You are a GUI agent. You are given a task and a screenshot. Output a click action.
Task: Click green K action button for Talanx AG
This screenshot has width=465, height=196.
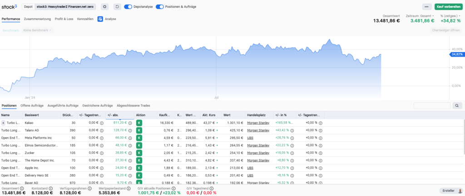pyautogui.click(x=139, y=130)
